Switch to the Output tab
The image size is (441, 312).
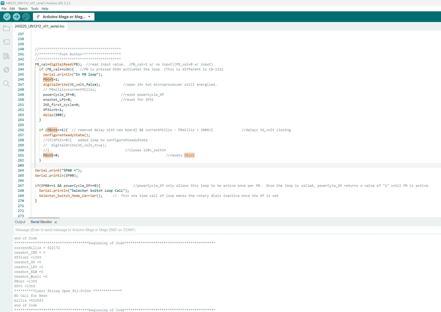click(20, 222)
